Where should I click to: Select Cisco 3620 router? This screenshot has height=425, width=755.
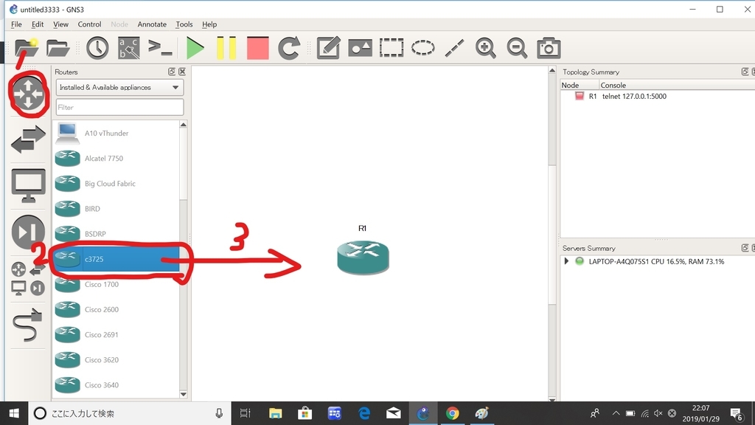click(x=116, y=360)
